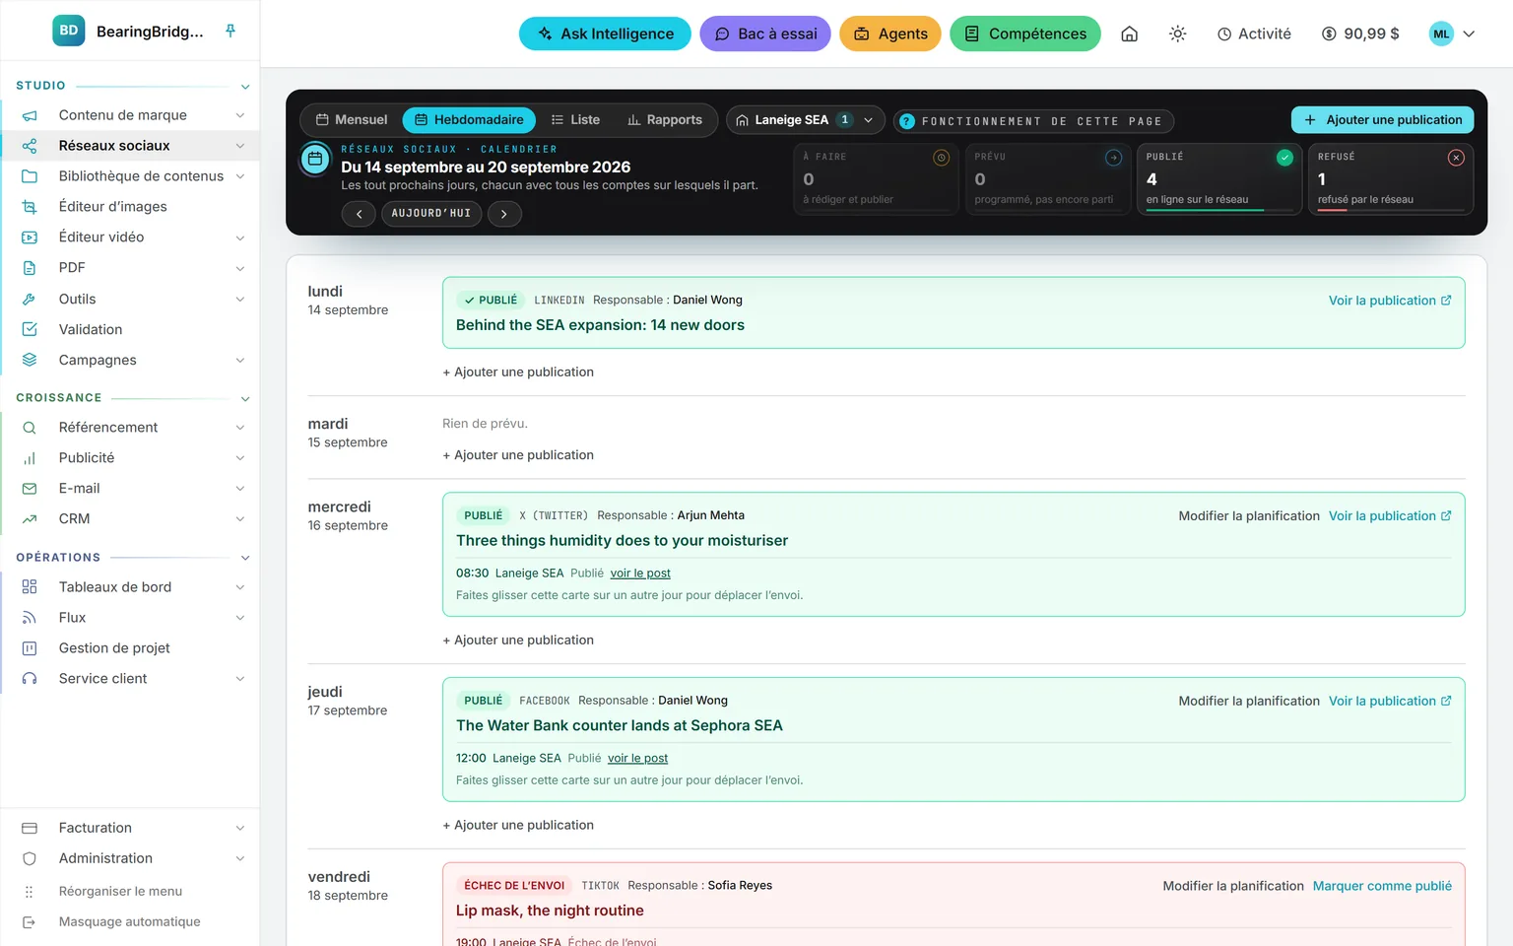Open the Rapports tab
Viewport: 1513px width, 946px height.
(x=665, y=120)
